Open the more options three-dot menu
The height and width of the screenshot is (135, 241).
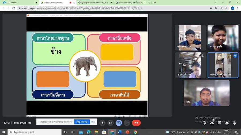tap(127, 123)
